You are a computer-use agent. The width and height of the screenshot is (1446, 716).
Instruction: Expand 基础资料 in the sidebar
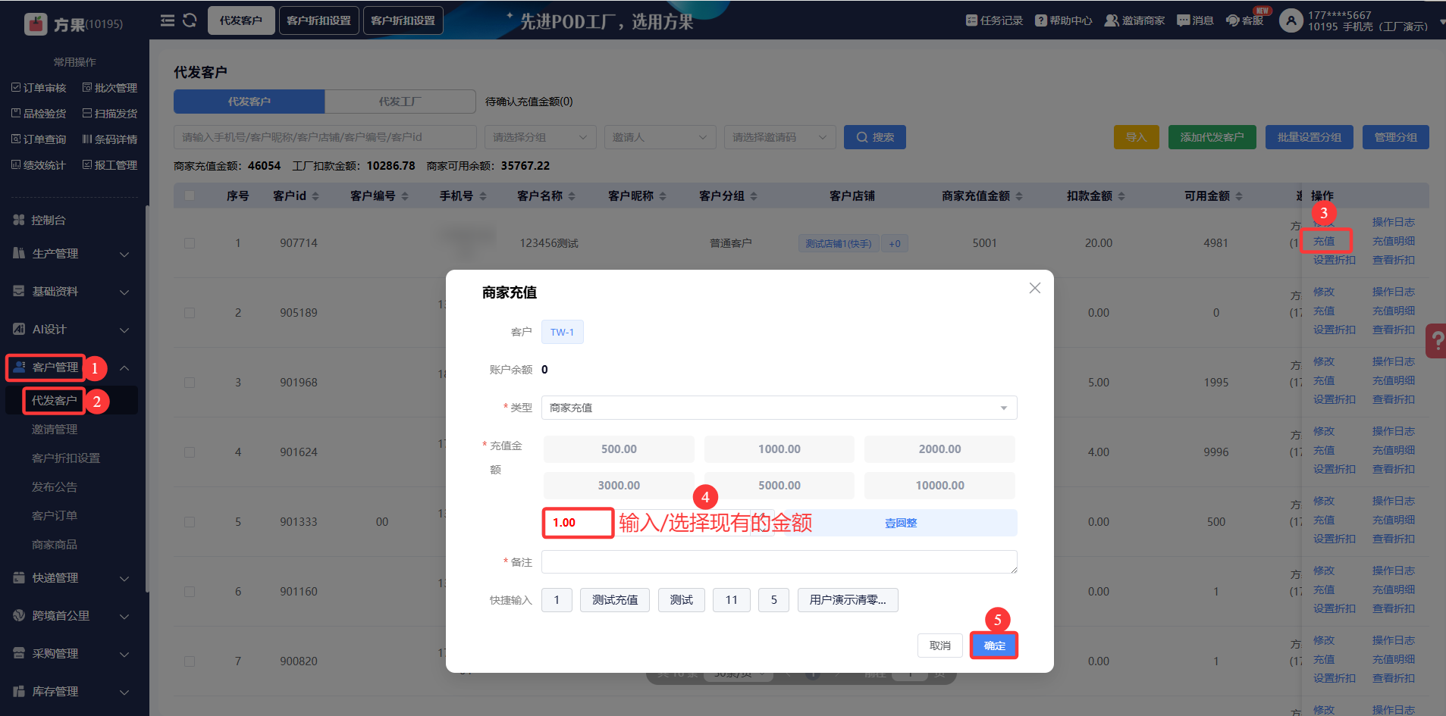point(71,292)
